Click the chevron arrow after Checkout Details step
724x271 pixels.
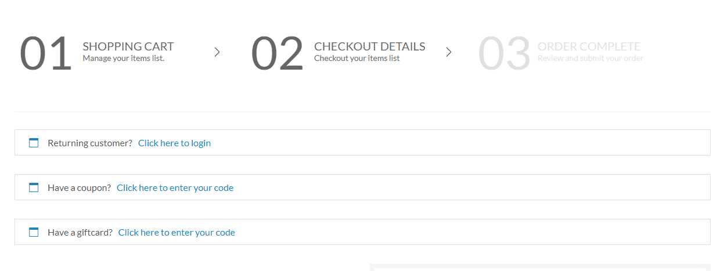coord(448,52)
